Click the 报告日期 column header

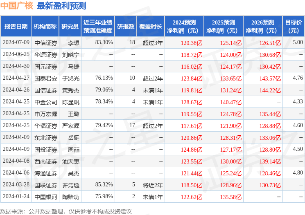pos(16,27)
